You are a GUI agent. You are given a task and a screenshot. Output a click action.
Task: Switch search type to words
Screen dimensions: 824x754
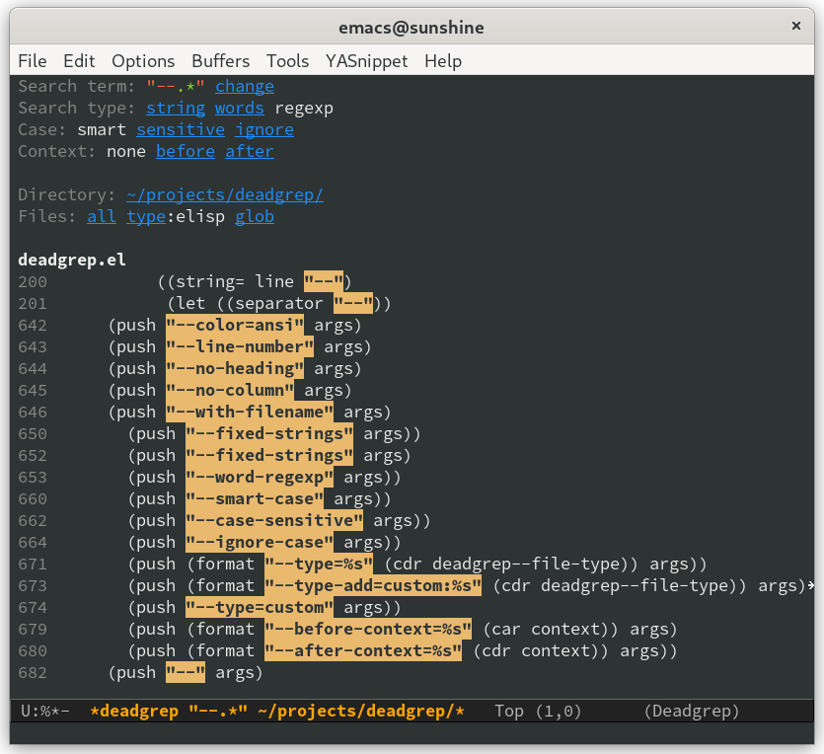pos(240,108)
